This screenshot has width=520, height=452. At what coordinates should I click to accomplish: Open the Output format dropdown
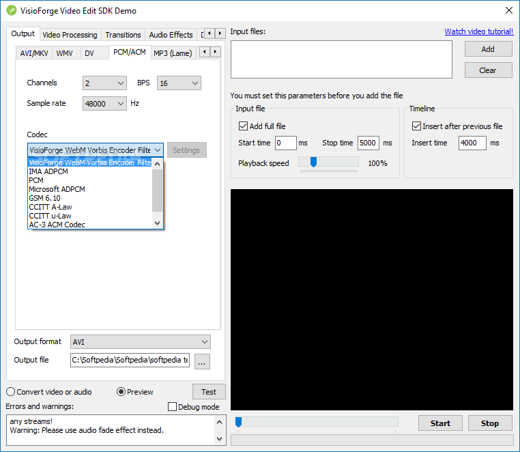141,342
